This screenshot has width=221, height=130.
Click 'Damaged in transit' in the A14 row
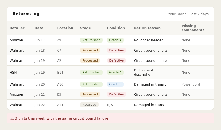(150, 105)
